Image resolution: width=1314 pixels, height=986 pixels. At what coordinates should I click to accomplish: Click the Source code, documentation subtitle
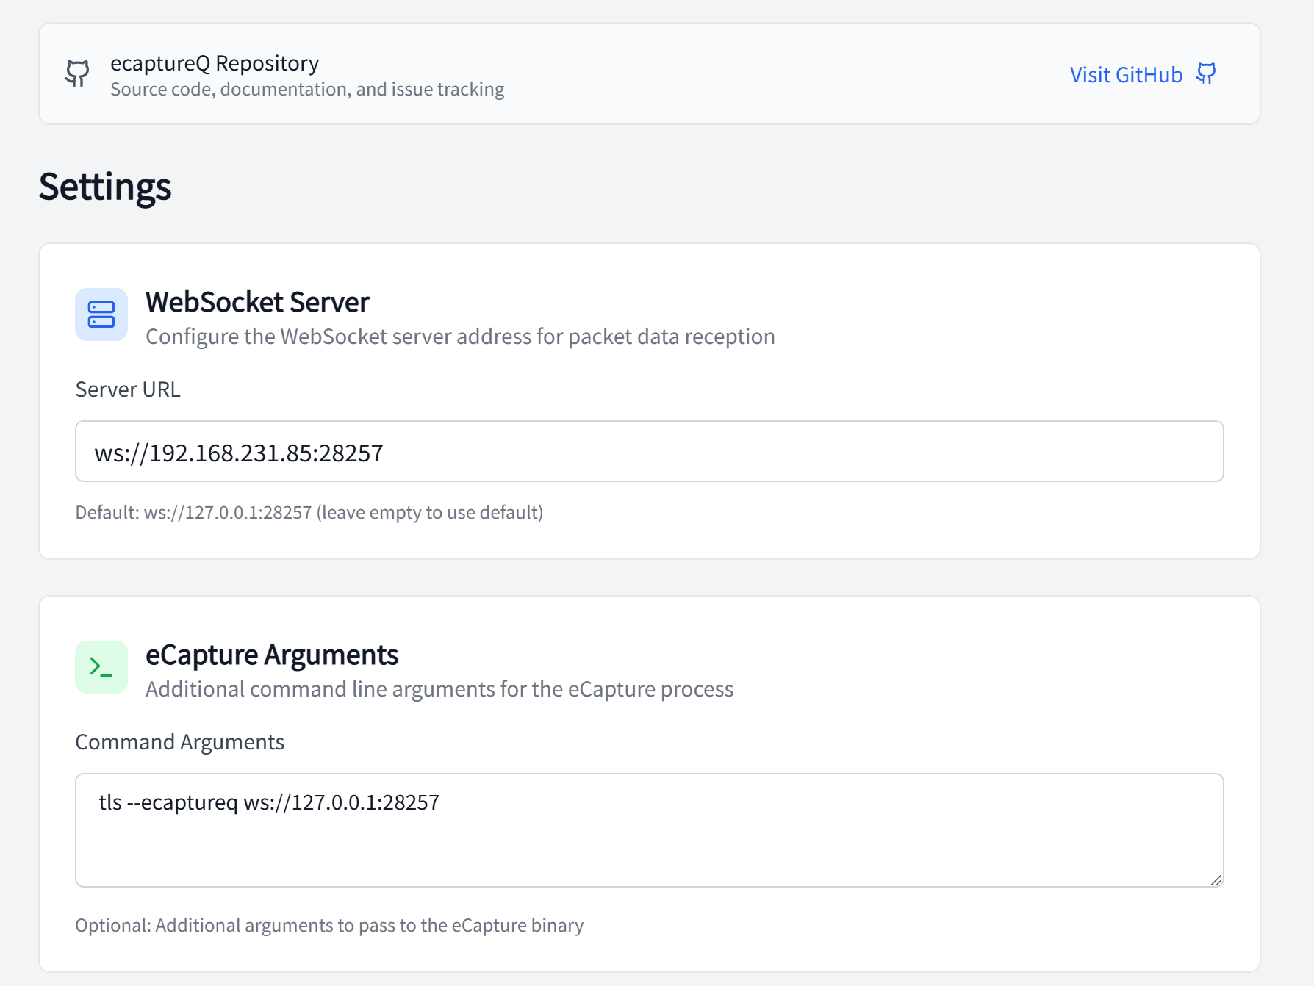[x=307, y=90]
